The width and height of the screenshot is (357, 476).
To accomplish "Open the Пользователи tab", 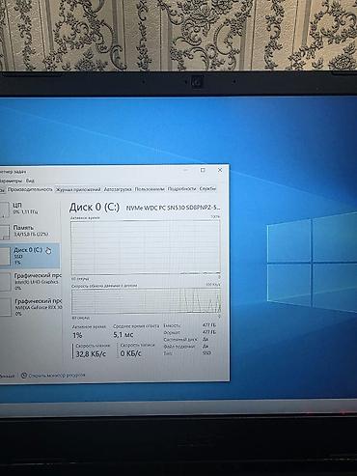I will [x=150, y=189].
